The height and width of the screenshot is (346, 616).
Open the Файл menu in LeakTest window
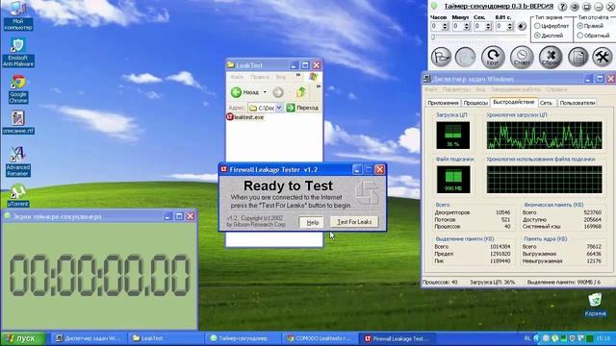tap(237, 77)
